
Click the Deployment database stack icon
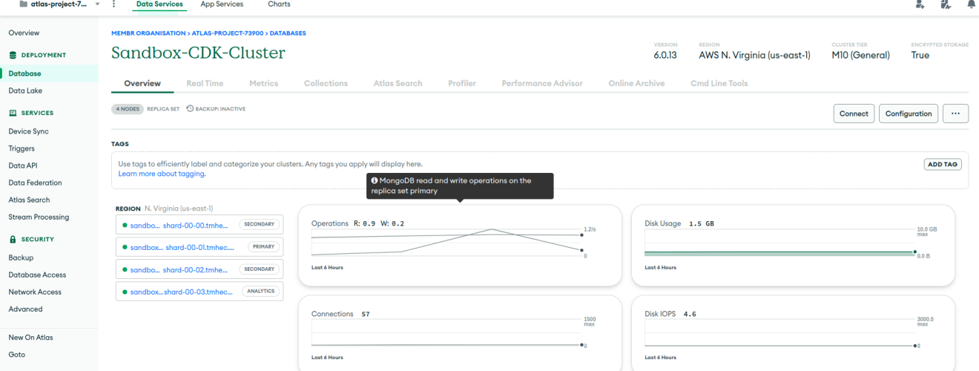tap(13, 55)
